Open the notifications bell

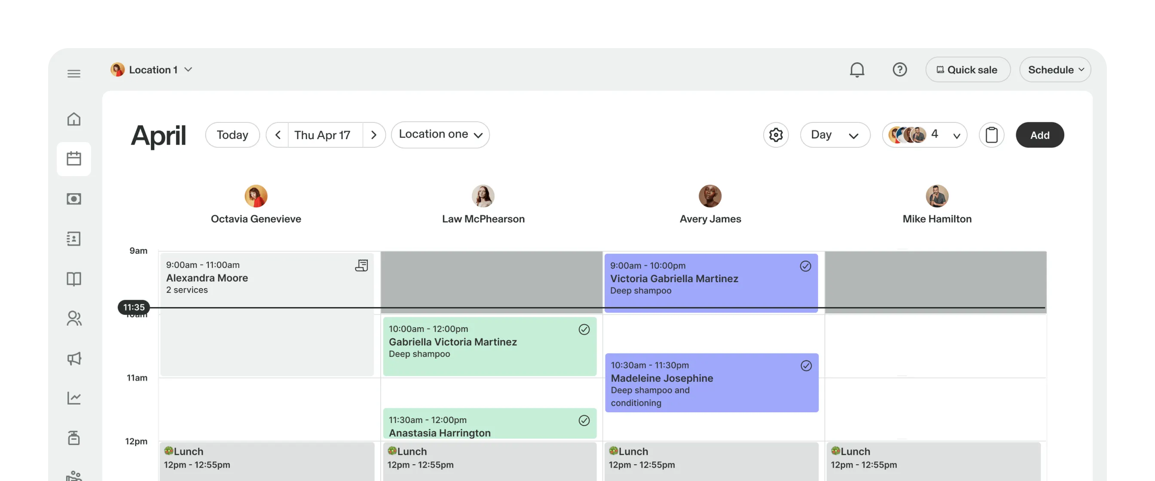tap(857, 70)
